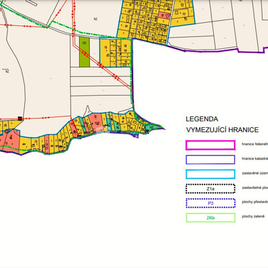Click the olive green RZ parcel on map
The height and width of the screenshot is (268, 268).
pos(84,52)
